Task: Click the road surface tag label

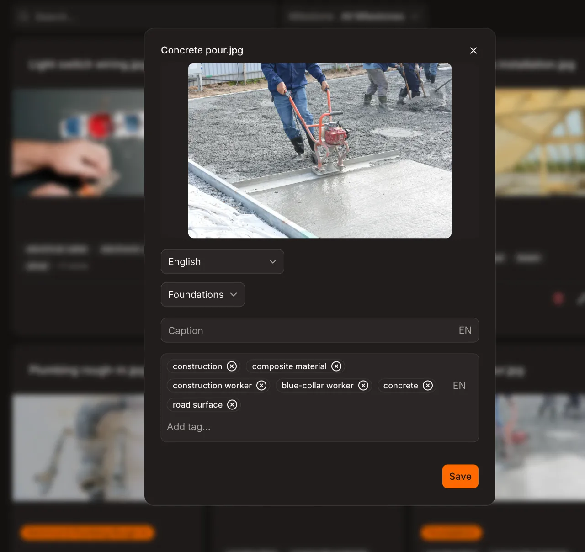Action: point(197,405)
